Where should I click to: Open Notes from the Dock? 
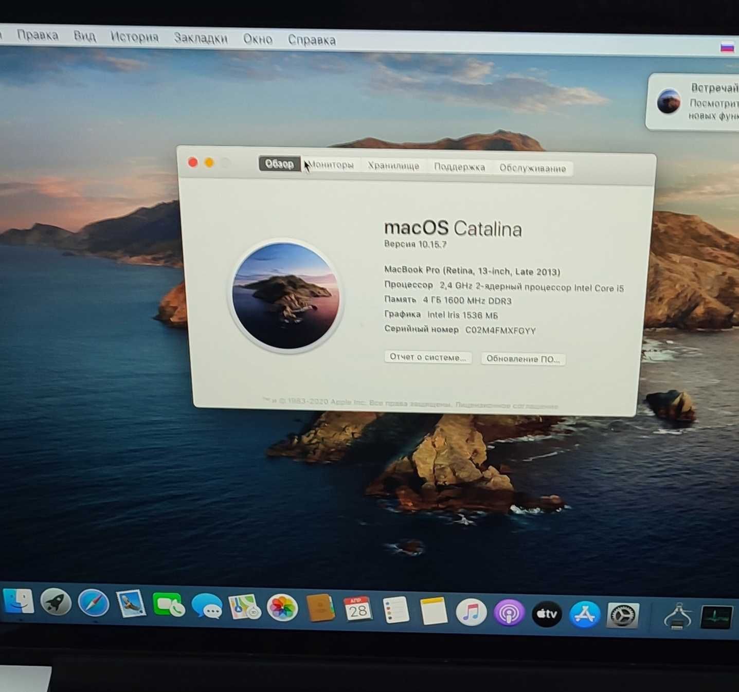click(434, 612)
